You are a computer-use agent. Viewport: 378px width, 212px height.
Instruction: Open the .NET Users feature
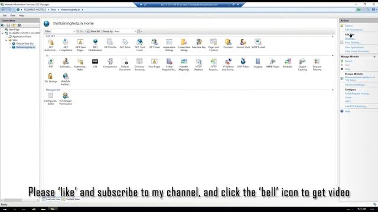click(x=154, y=44)
